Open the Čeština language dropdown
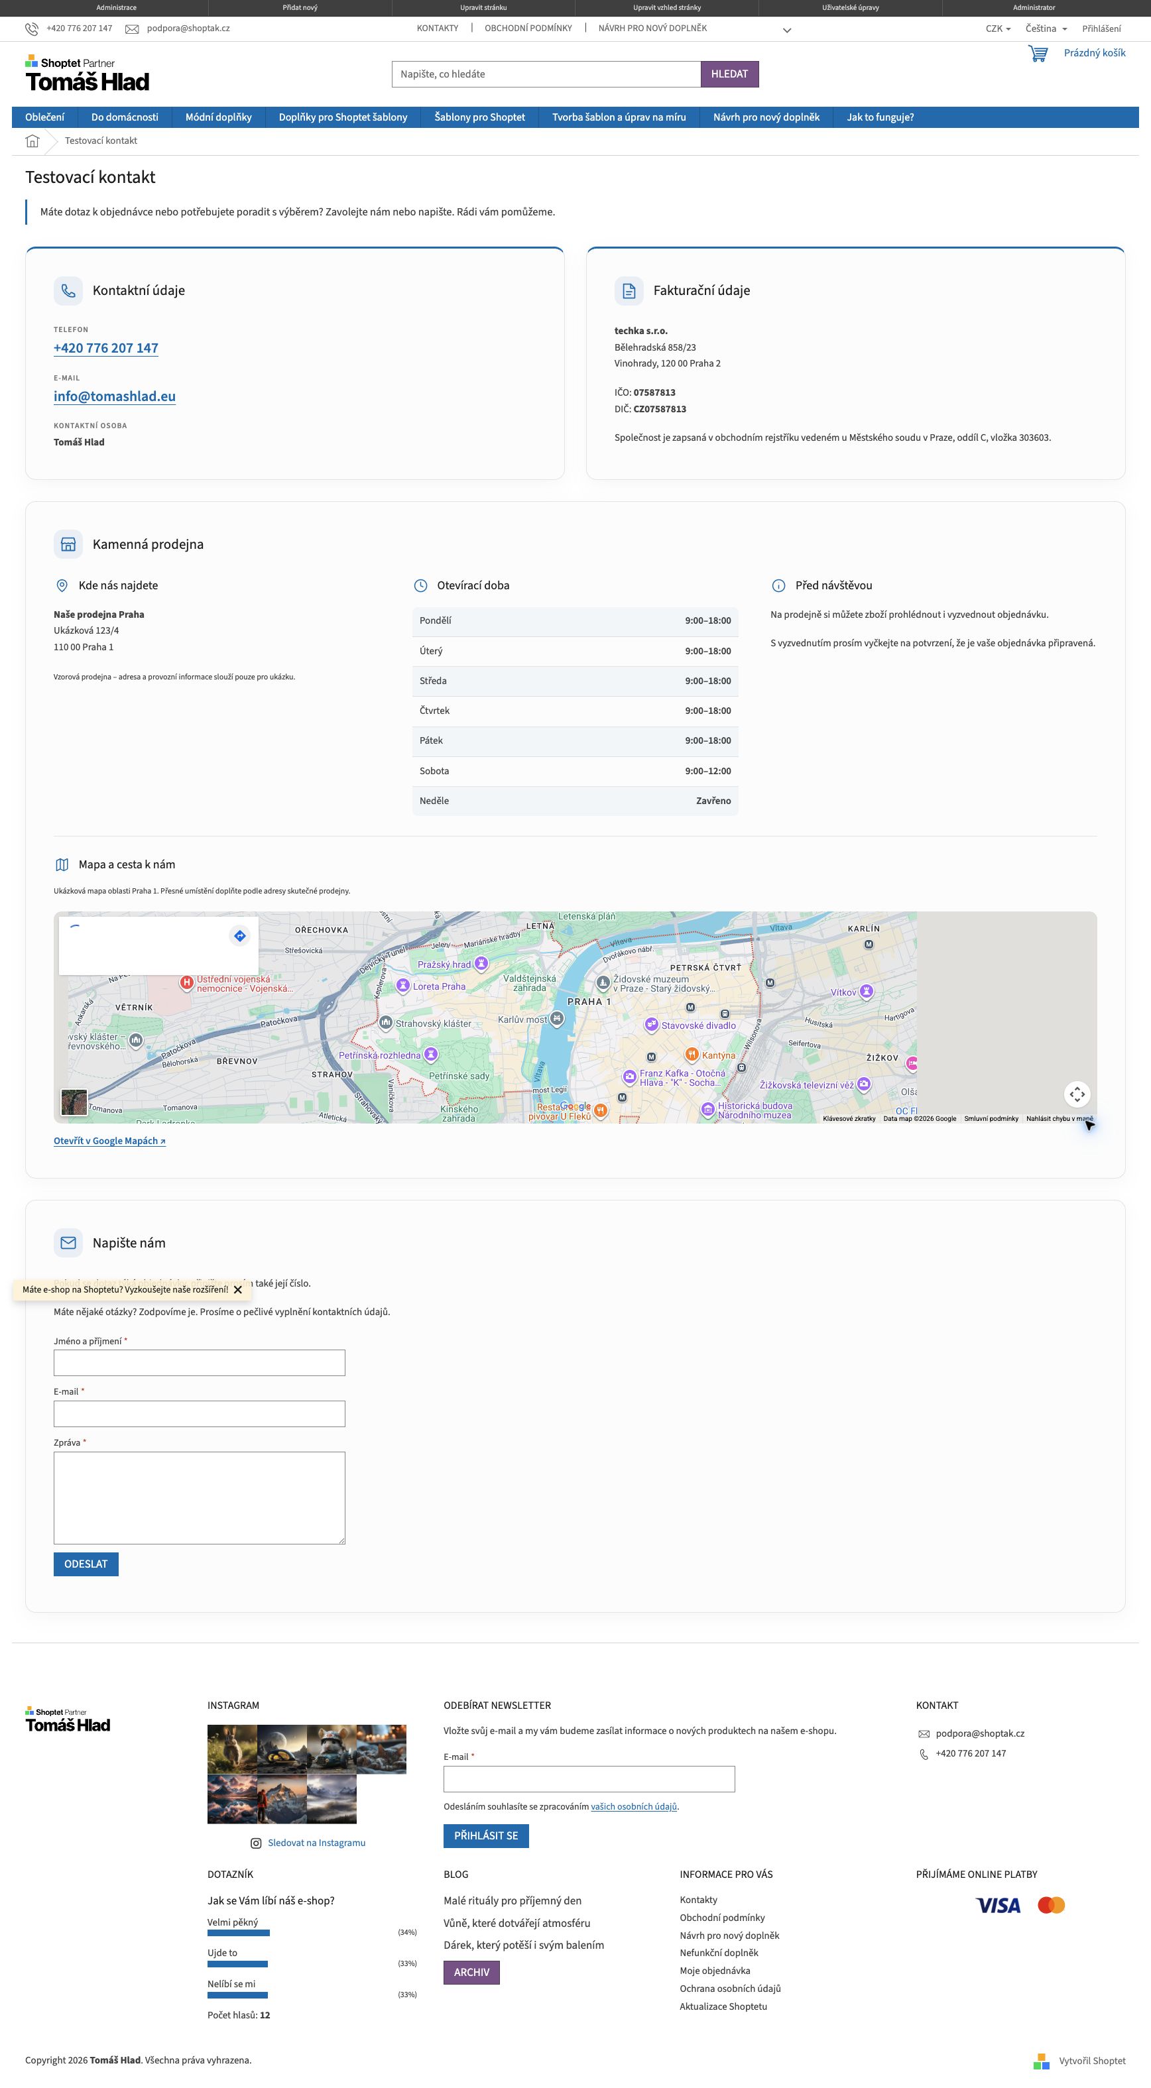 click(x=1046, y=29)
